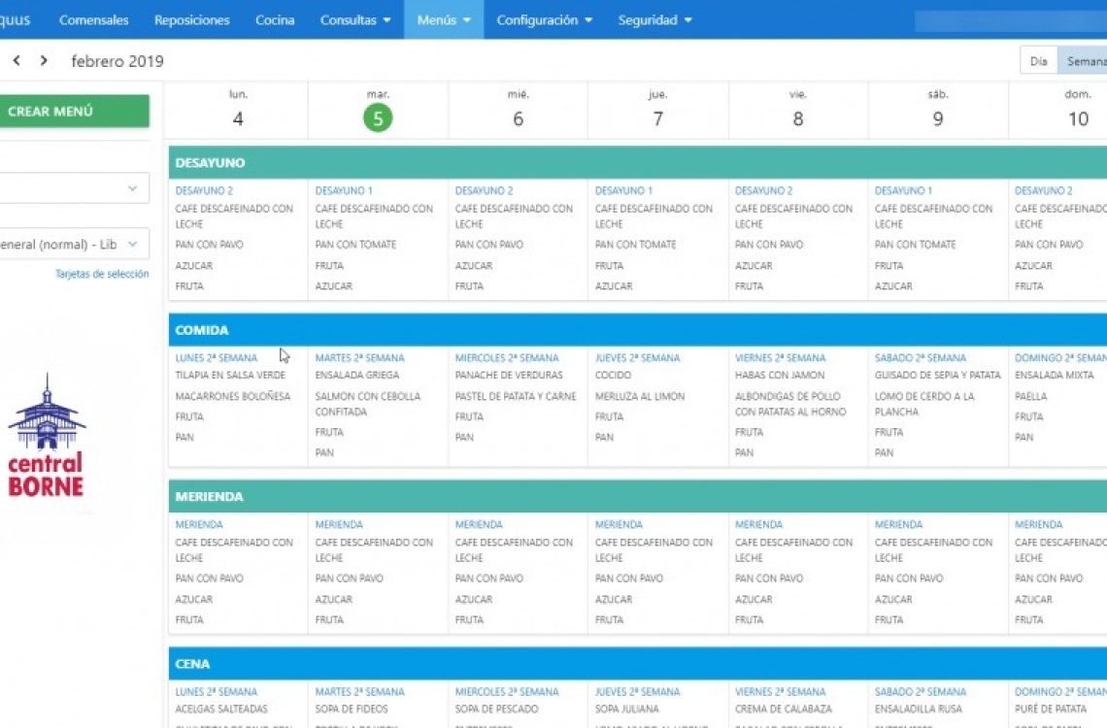
Task: Open VIERNES 2ª SEMANA comida menu
Action: [x=780, y=357]
